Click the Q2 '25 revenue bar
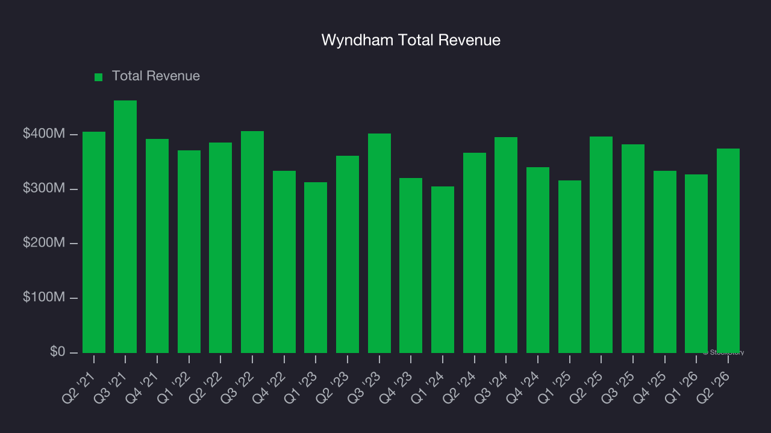The height and width of the screenshot is (433, 771). [601, 245]
